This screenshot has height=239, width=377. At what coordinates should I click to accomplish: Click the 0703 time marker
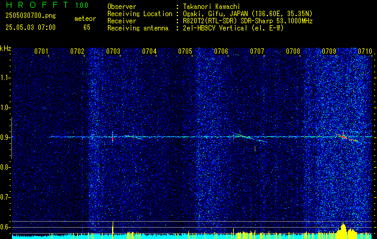(113, 51)
